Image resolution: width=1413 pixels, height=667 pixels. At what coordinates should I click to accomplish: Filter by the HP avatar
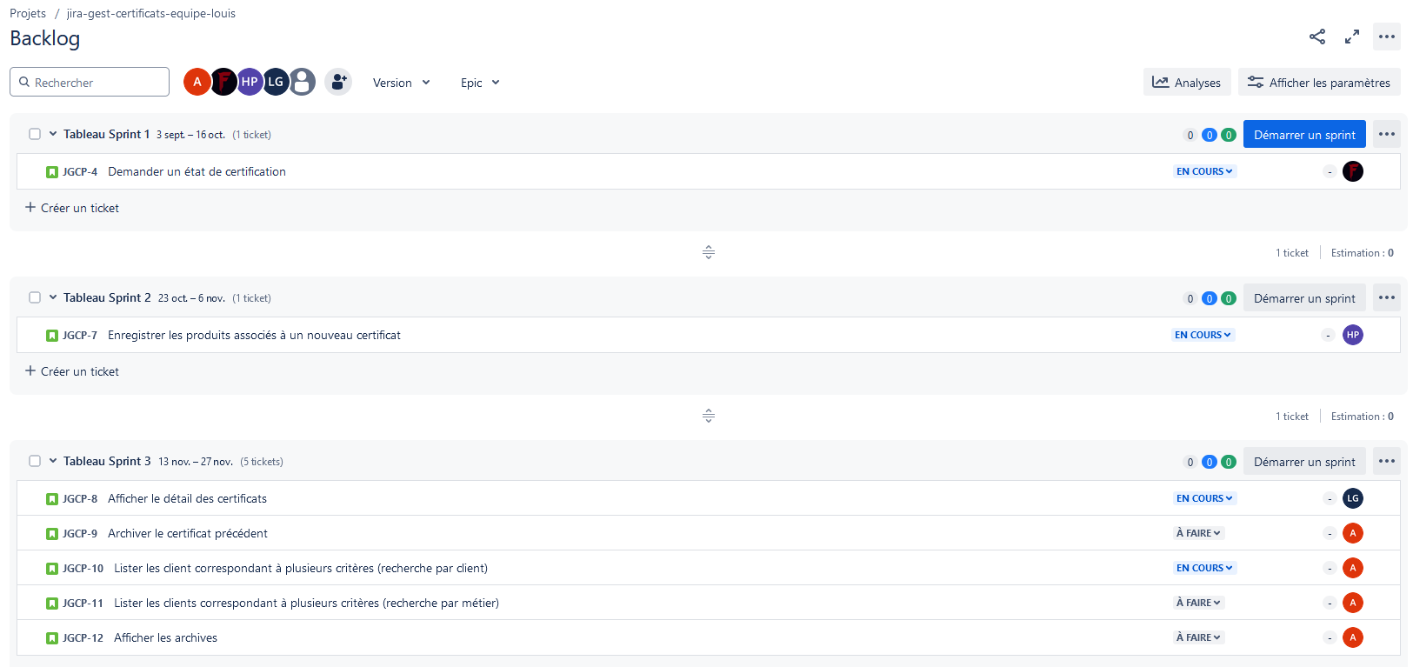(250, 82)
